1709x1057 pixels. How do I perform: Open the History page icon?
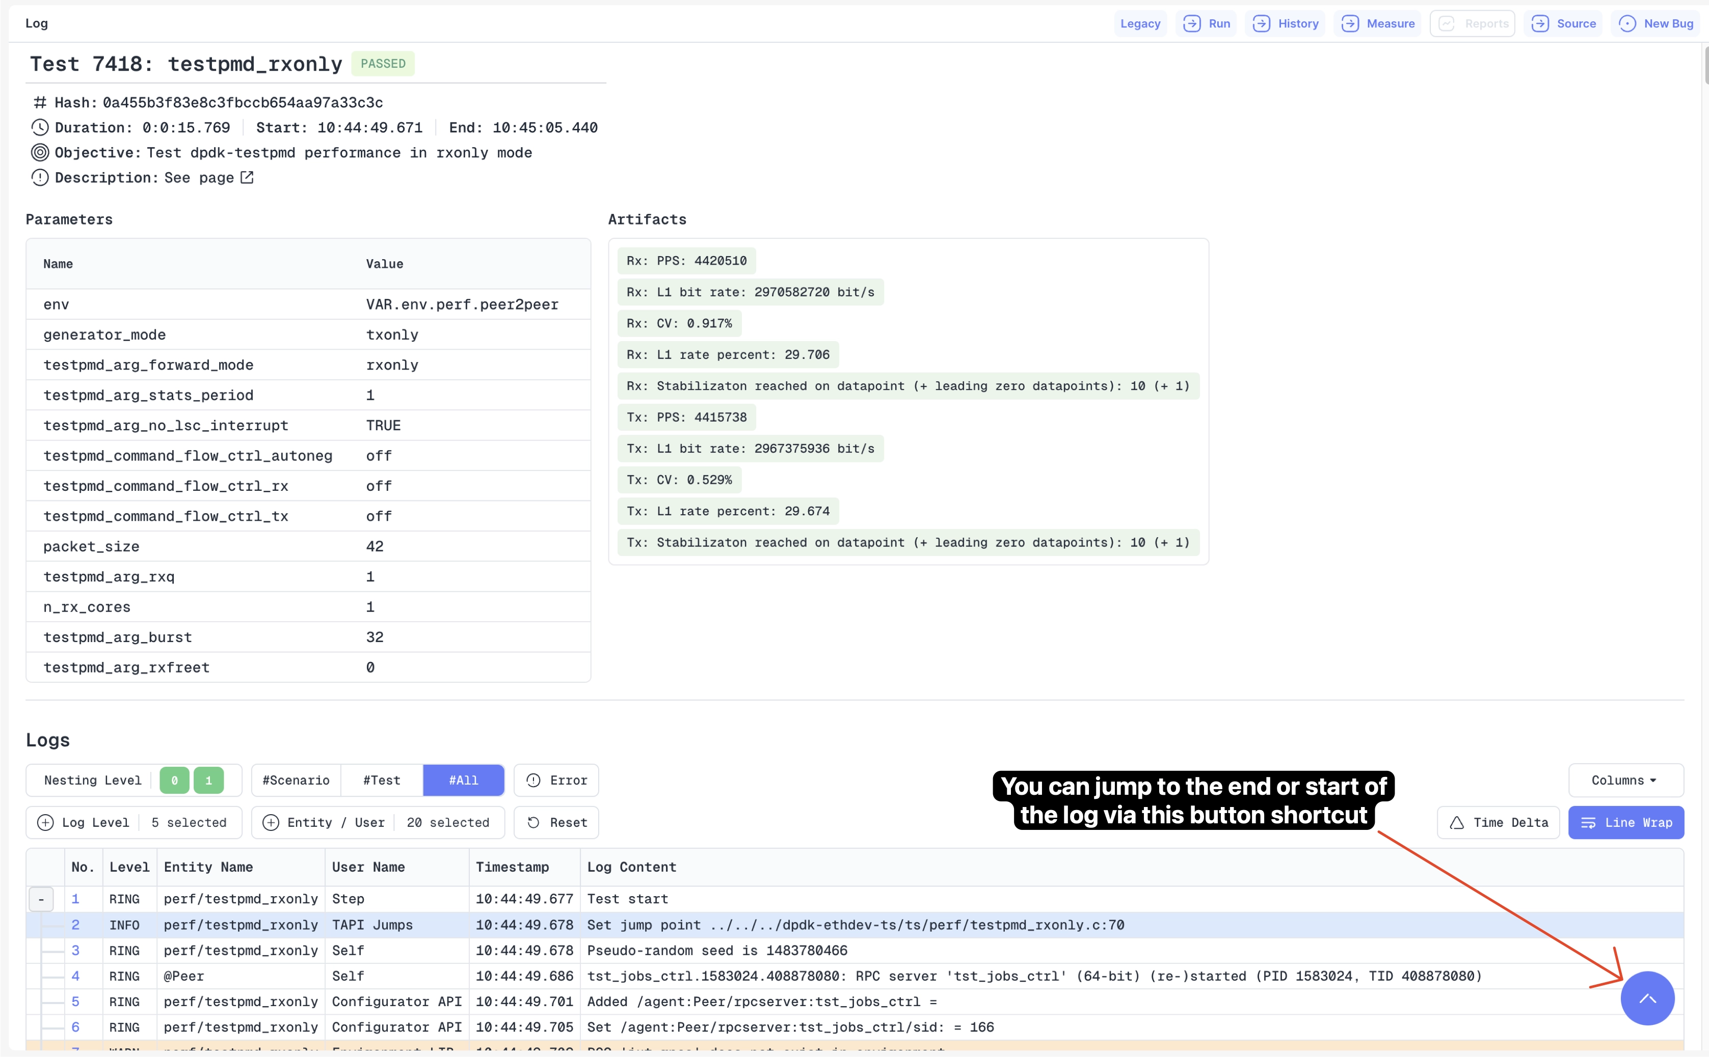coord(1261,24)
